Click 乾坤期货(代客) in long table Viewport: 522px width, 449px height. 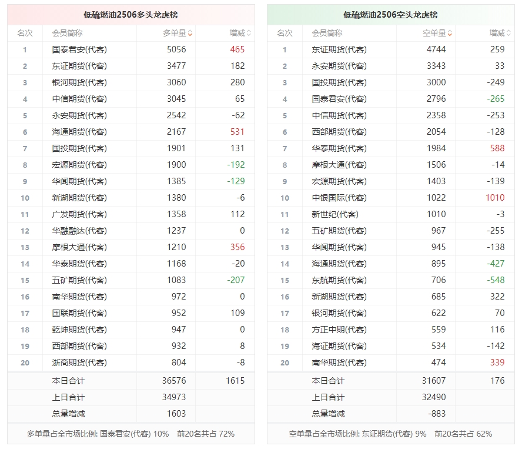79,330
